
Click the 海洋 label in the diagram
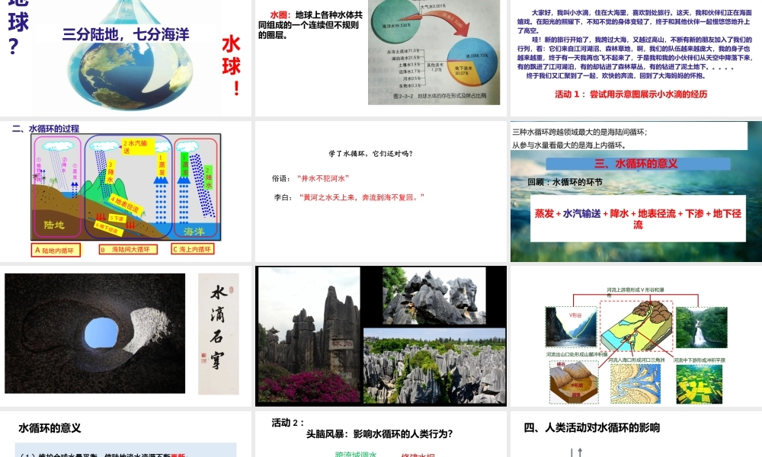tap(194, 232)
